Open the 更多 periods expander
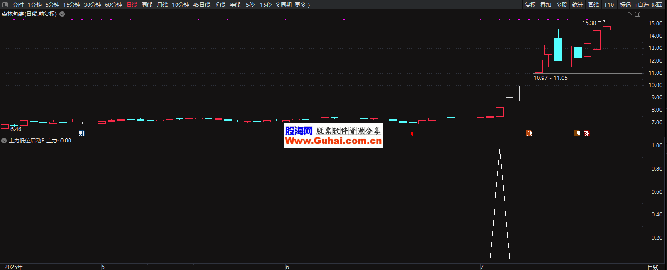Image resolution: width=667 pixels, height=270 pixels. coord(302,5)
